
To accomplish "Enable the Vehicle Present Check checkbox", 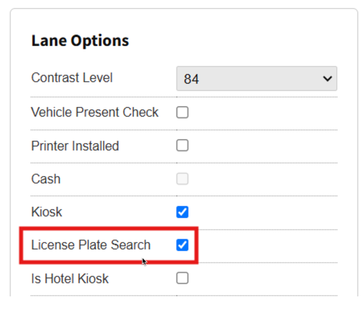I will [182, 113].
